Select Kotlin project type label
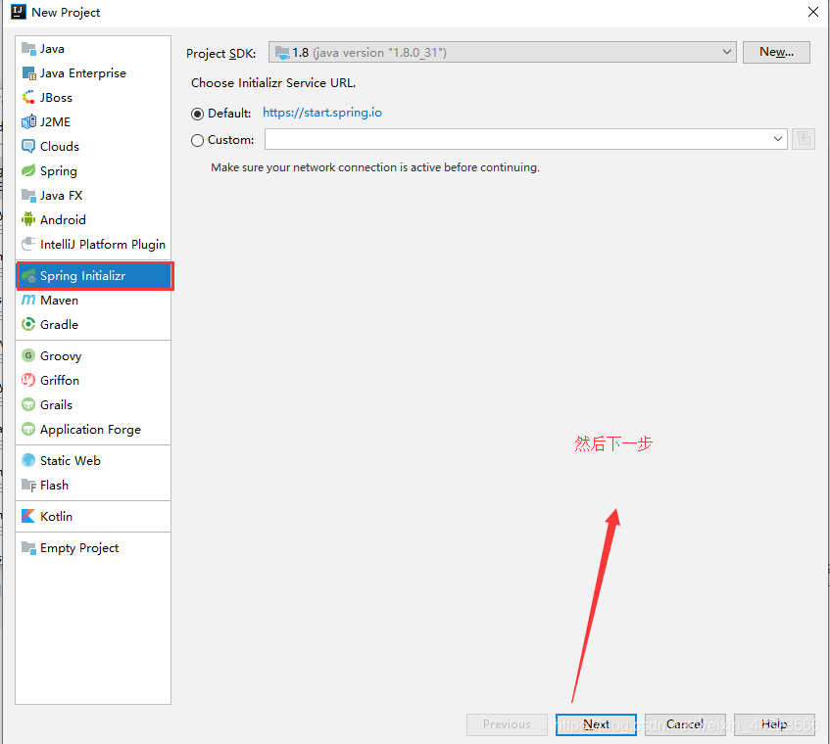The height and width of the screenshot is (744, 830). [x=56, y=516]
